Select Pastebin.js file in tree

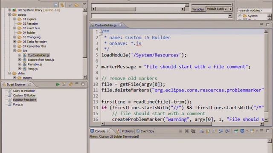35,64
